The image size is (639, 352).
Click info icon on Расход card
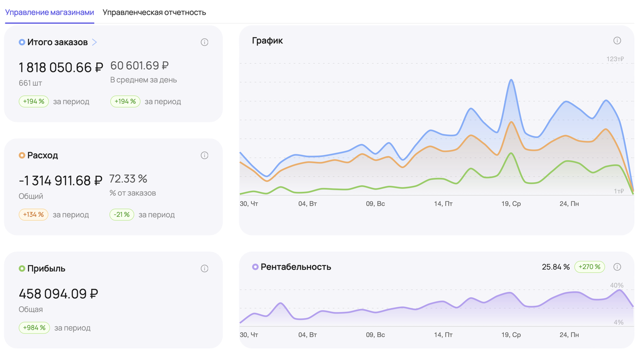tap(204, 155)
